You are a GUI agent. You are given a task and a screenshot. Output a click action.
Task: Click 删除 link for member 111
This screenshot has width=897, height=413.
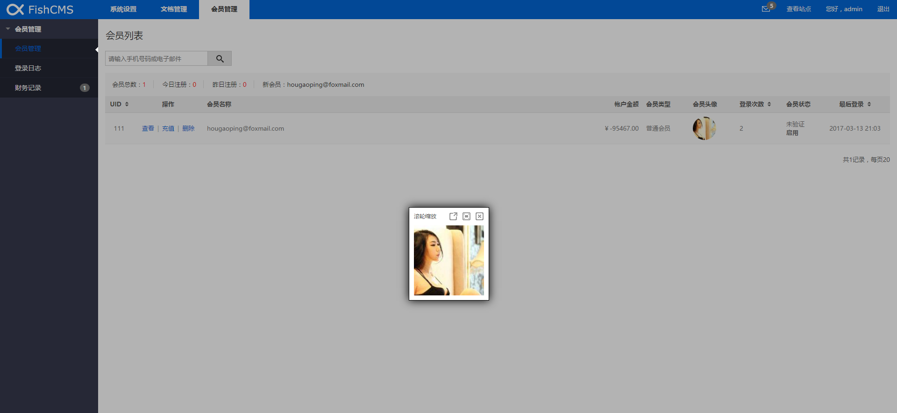[x=188, y=128]
